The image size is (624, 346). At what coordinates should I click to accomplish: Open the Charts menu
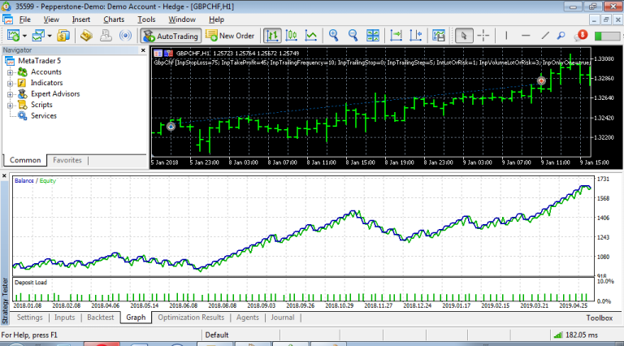(114, 19)
